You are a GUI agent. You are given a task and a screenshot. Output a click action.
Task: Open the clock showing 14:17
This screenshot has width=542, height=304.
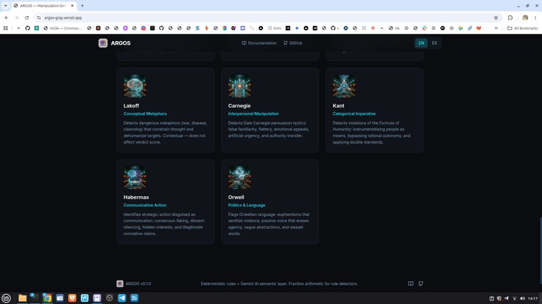(x=533, y=299)
